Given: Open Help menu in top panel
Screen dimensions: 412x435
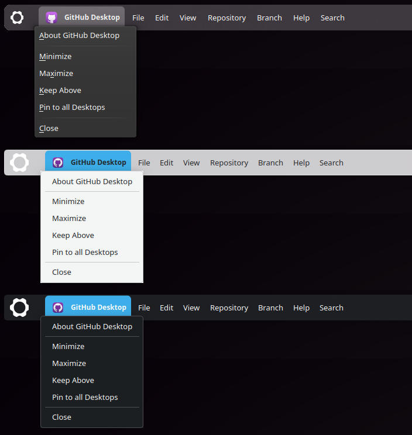Looking at the screenshot, I should (x=301, y=18).
